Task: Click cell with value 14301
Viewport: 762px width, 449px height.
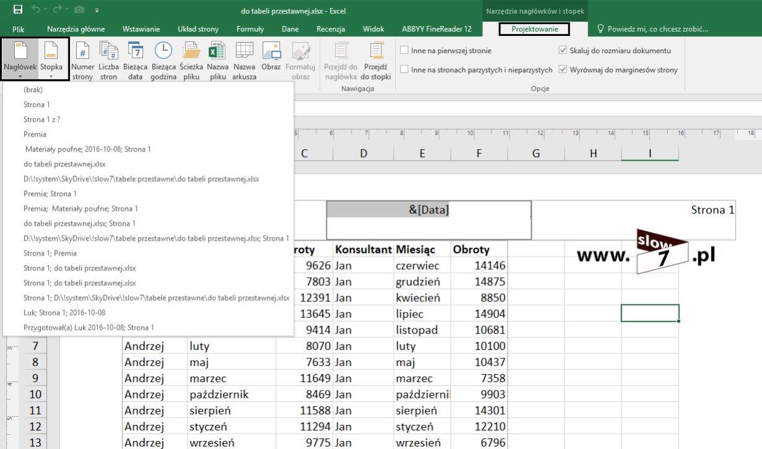Action: (479, 410)
